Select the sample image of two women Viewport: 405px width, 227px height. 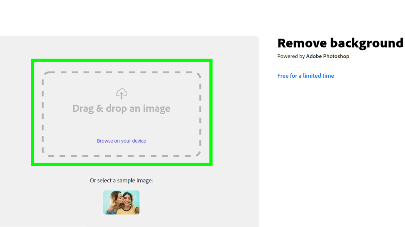click(x=121, y=202)
